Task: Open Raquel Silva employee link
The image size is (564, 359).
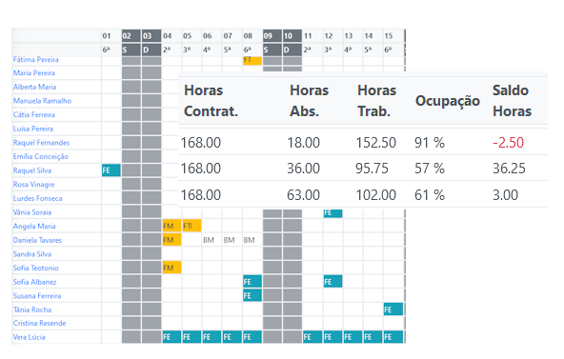Action: [x=32, y=170]
